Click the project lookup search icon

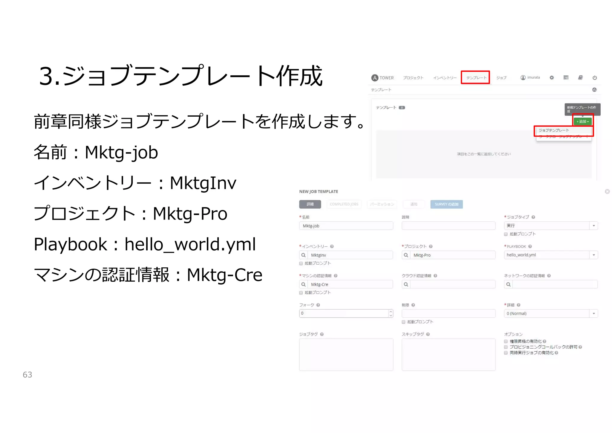click(406, 255)
